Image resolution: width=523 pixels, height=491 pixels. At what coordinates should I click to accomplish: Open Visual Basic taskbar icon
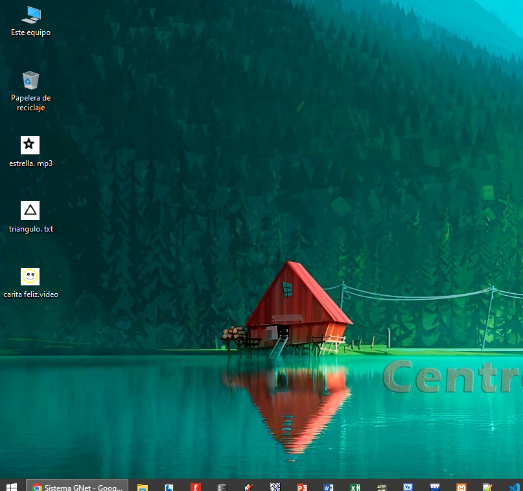408,486
